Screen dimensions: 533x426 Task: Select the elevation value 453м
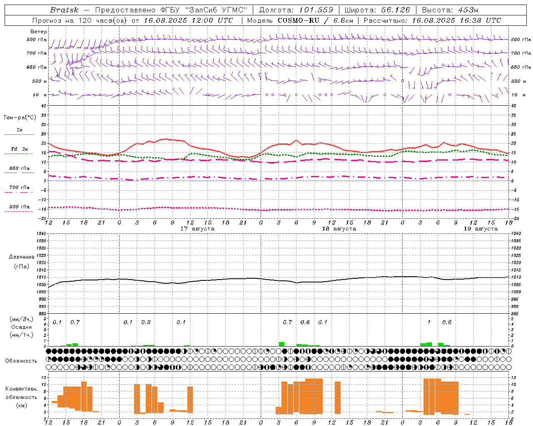pos(468,10)
